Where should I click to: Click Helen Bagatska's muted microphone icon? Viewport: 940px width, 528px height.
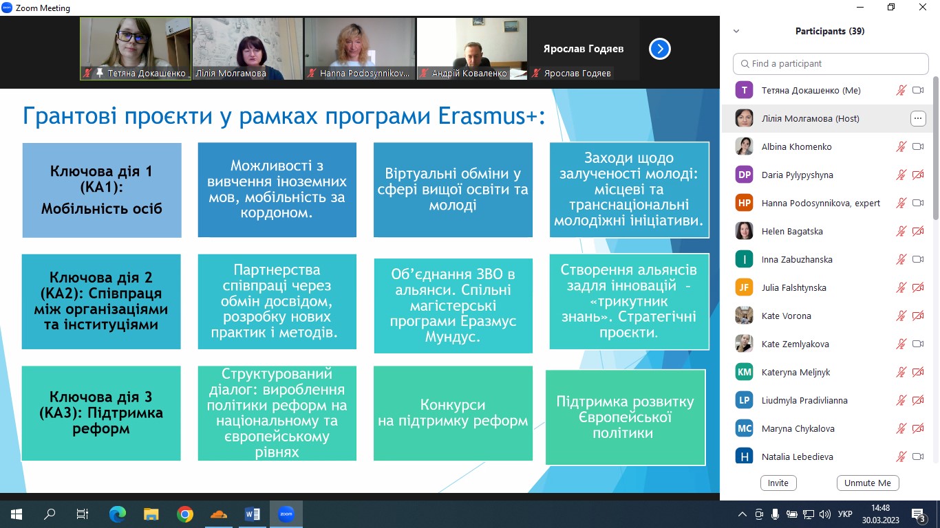(901, 231)
